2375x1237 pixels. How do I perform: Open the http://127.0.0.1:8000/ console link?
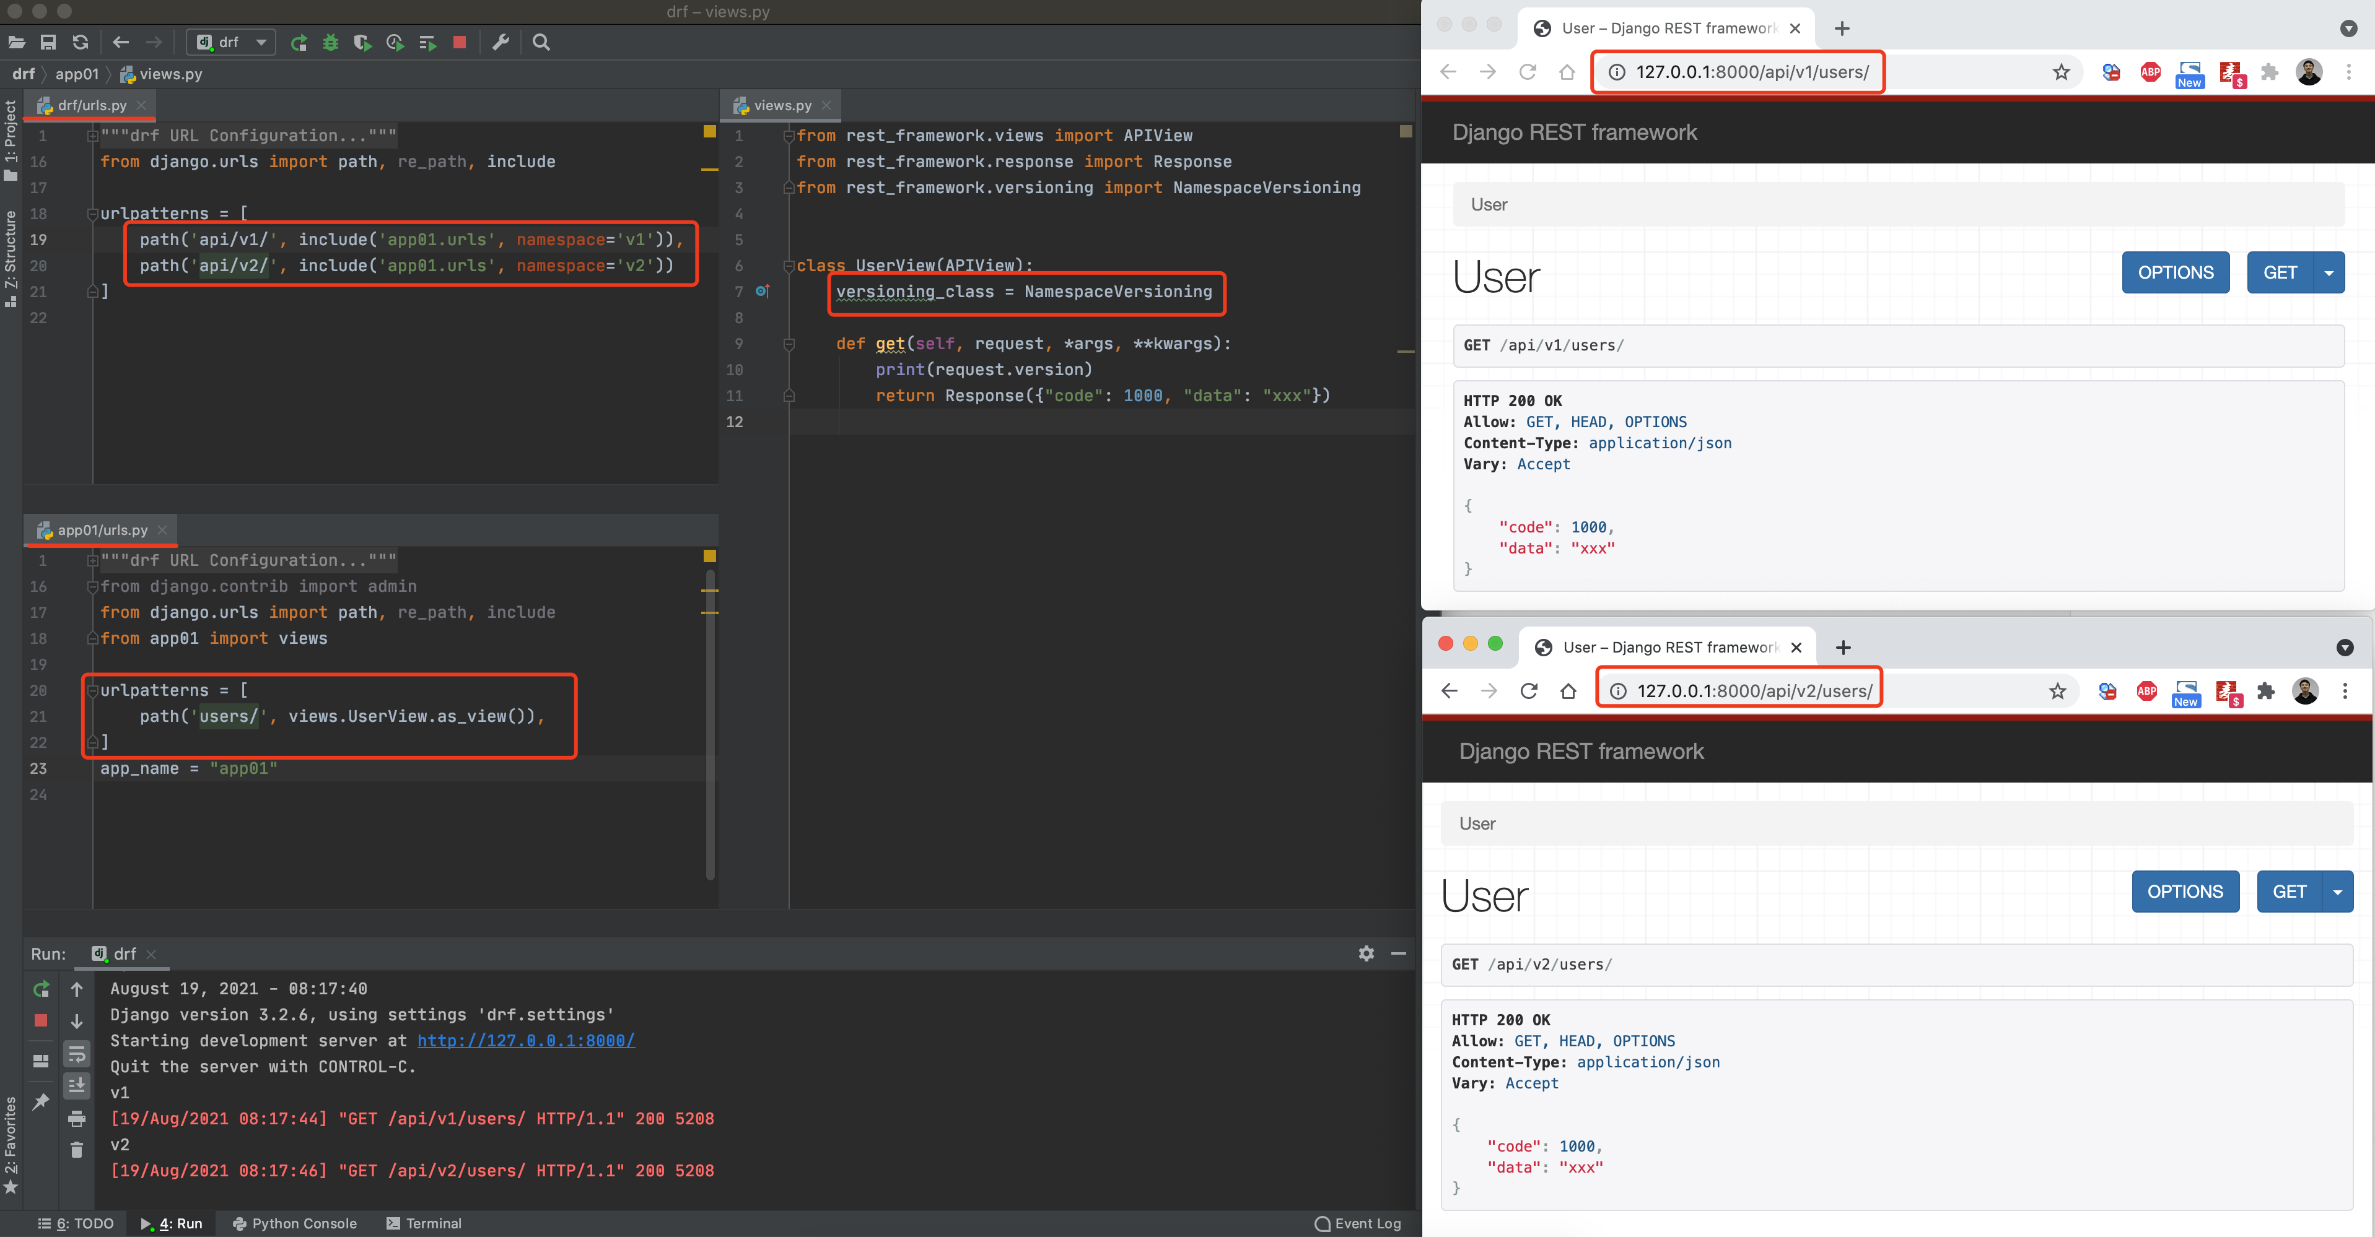[x=525, y=1041]
